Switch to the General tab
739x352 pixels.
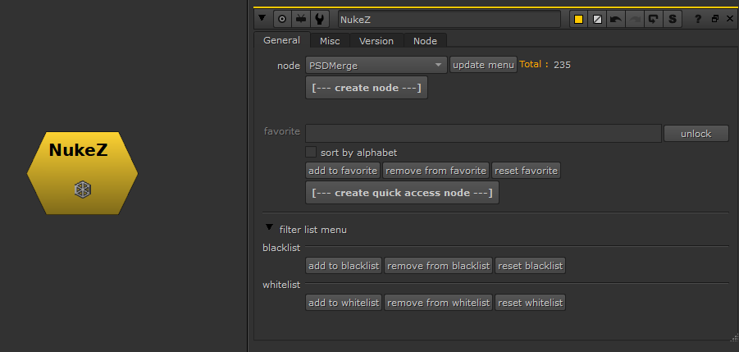coord(282,40)
